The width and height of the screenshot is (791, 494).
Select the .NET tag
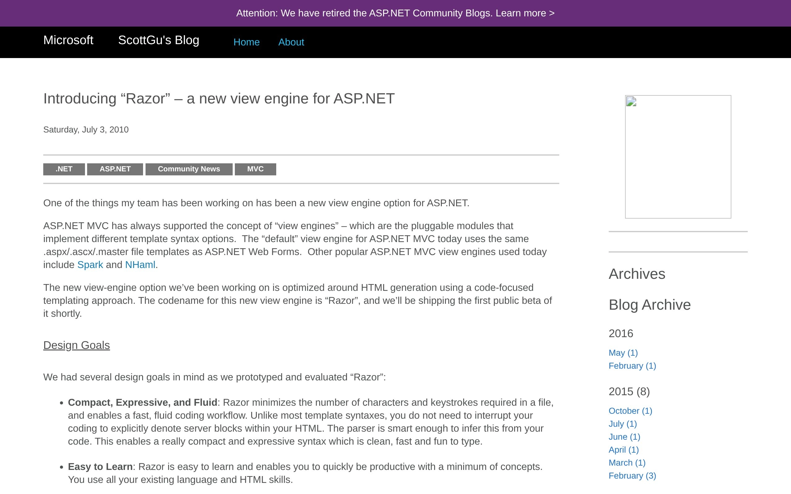64,169
